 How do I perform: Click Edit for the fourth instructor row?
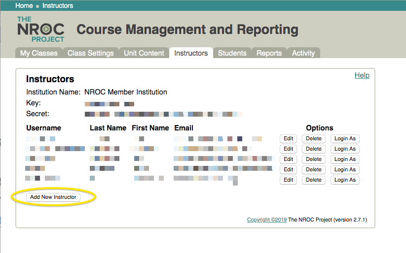point(288,169)
